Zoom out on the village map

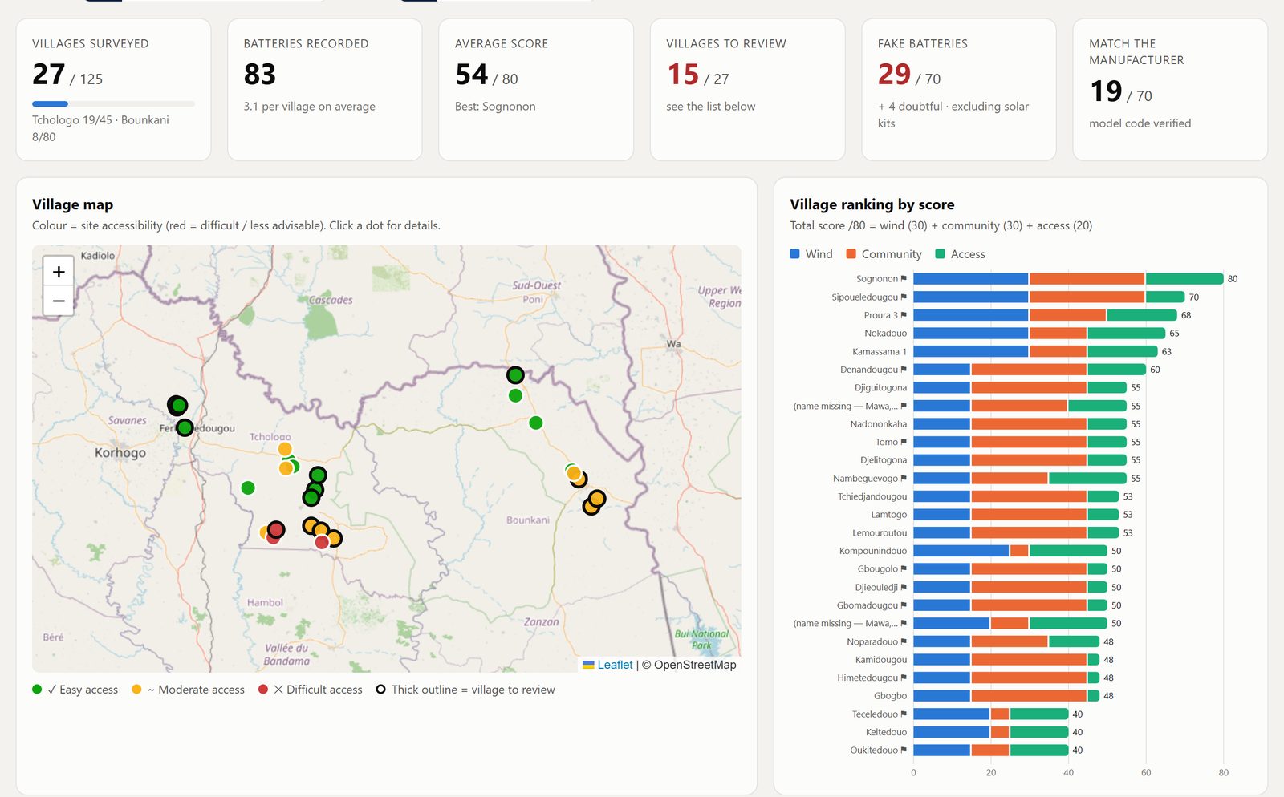pos(59,301)
